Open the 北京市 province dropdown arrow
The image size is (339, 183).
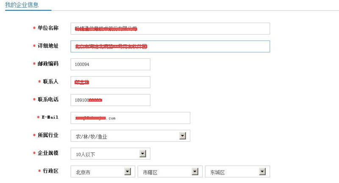128,171
